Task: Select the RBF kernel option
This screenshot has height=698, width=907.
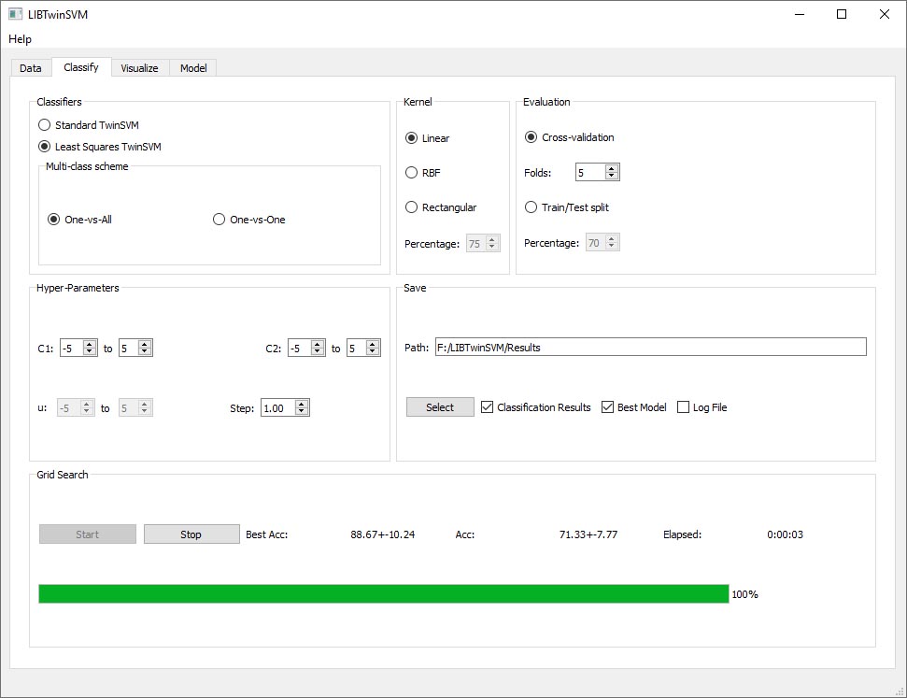Action: pyautogui.click(x=423, y=173)
